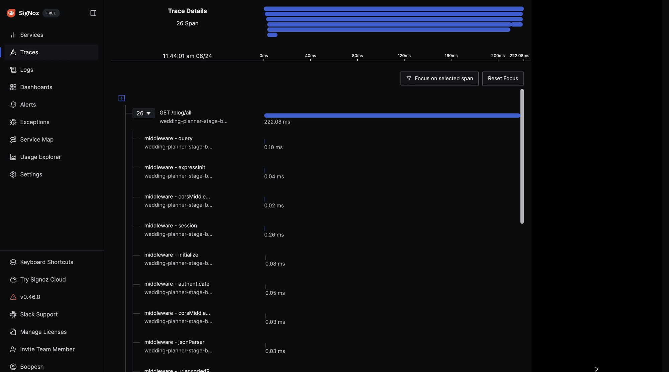Open the Exceptions page
Screen dimensions: 669x372
click(x=52, y=122)
